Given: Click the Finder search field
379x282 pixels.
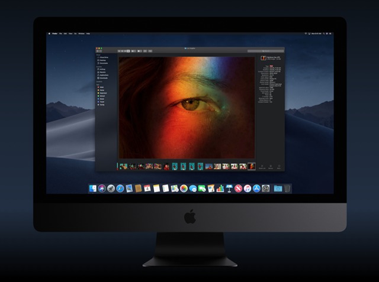Looking at the screenshot, I should pyautogui.click(x=264, y=51).
